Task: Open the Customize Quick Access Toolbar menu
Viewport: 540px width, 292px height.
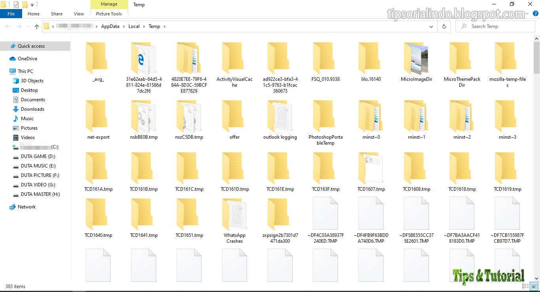Action: 32,4
